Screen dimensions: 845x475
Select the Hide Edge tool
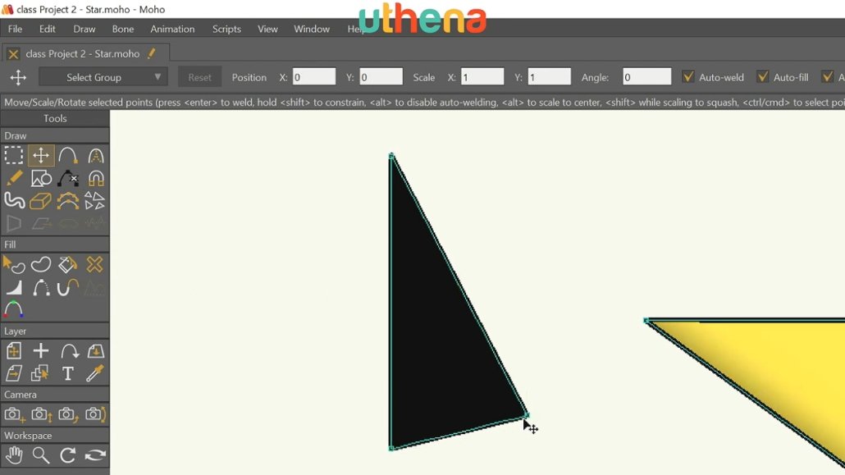[41, 287]
